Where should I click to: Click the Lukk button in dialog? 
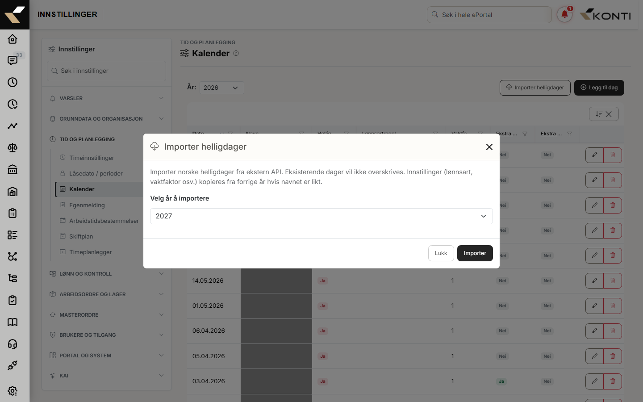[x=441, y=253]
